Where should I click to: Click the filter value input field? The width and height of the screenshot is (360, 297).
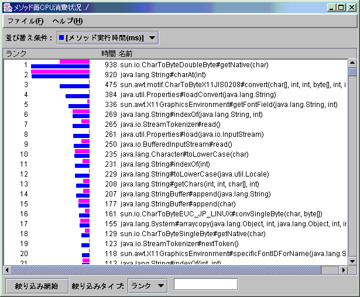point(205,284)
